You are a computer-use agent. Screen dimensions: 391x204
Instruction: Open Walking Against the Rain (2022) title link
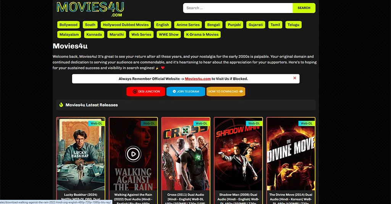tap(133, 199)
